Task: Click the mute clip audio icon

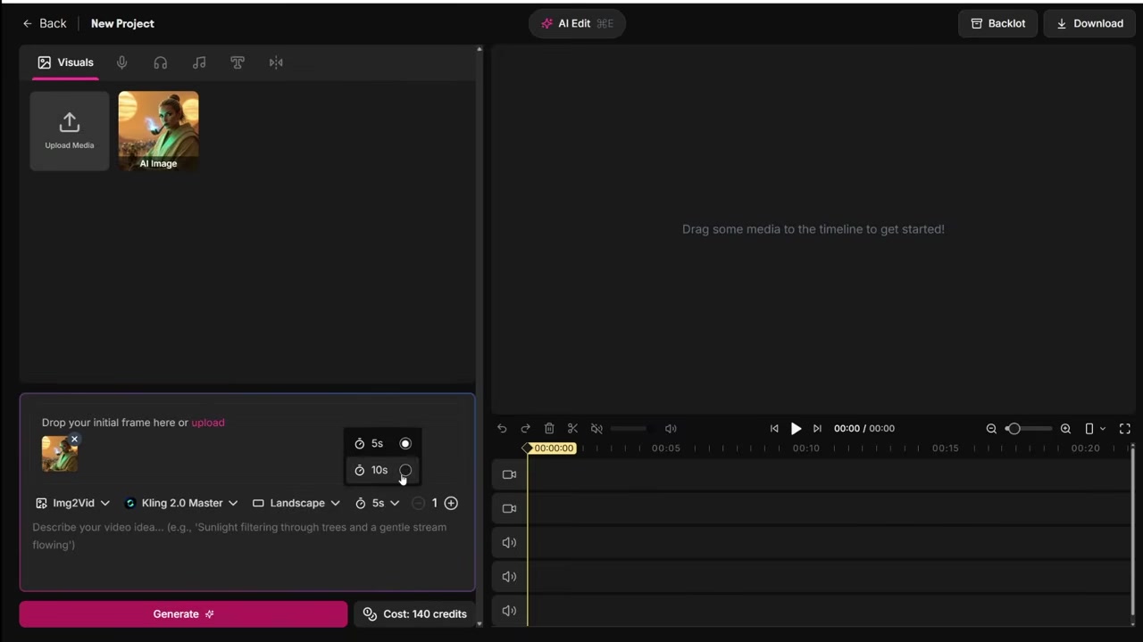Action: tap(597, 429)
